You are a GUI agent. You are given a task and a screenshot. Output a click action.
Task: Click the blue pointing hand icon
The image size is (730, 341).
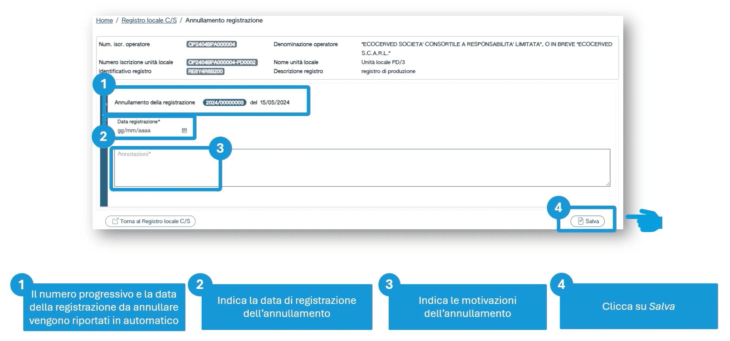coord(644,220)
